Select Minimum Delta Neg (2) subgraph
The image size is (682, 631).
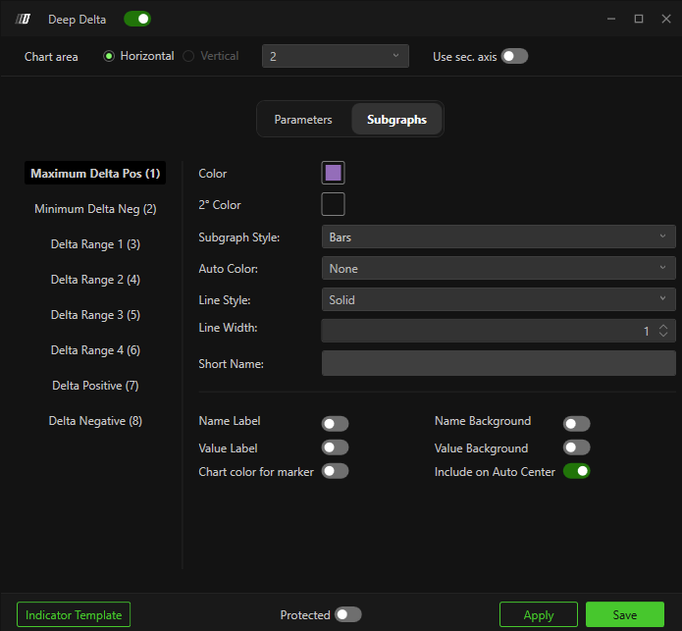[95, 209]
